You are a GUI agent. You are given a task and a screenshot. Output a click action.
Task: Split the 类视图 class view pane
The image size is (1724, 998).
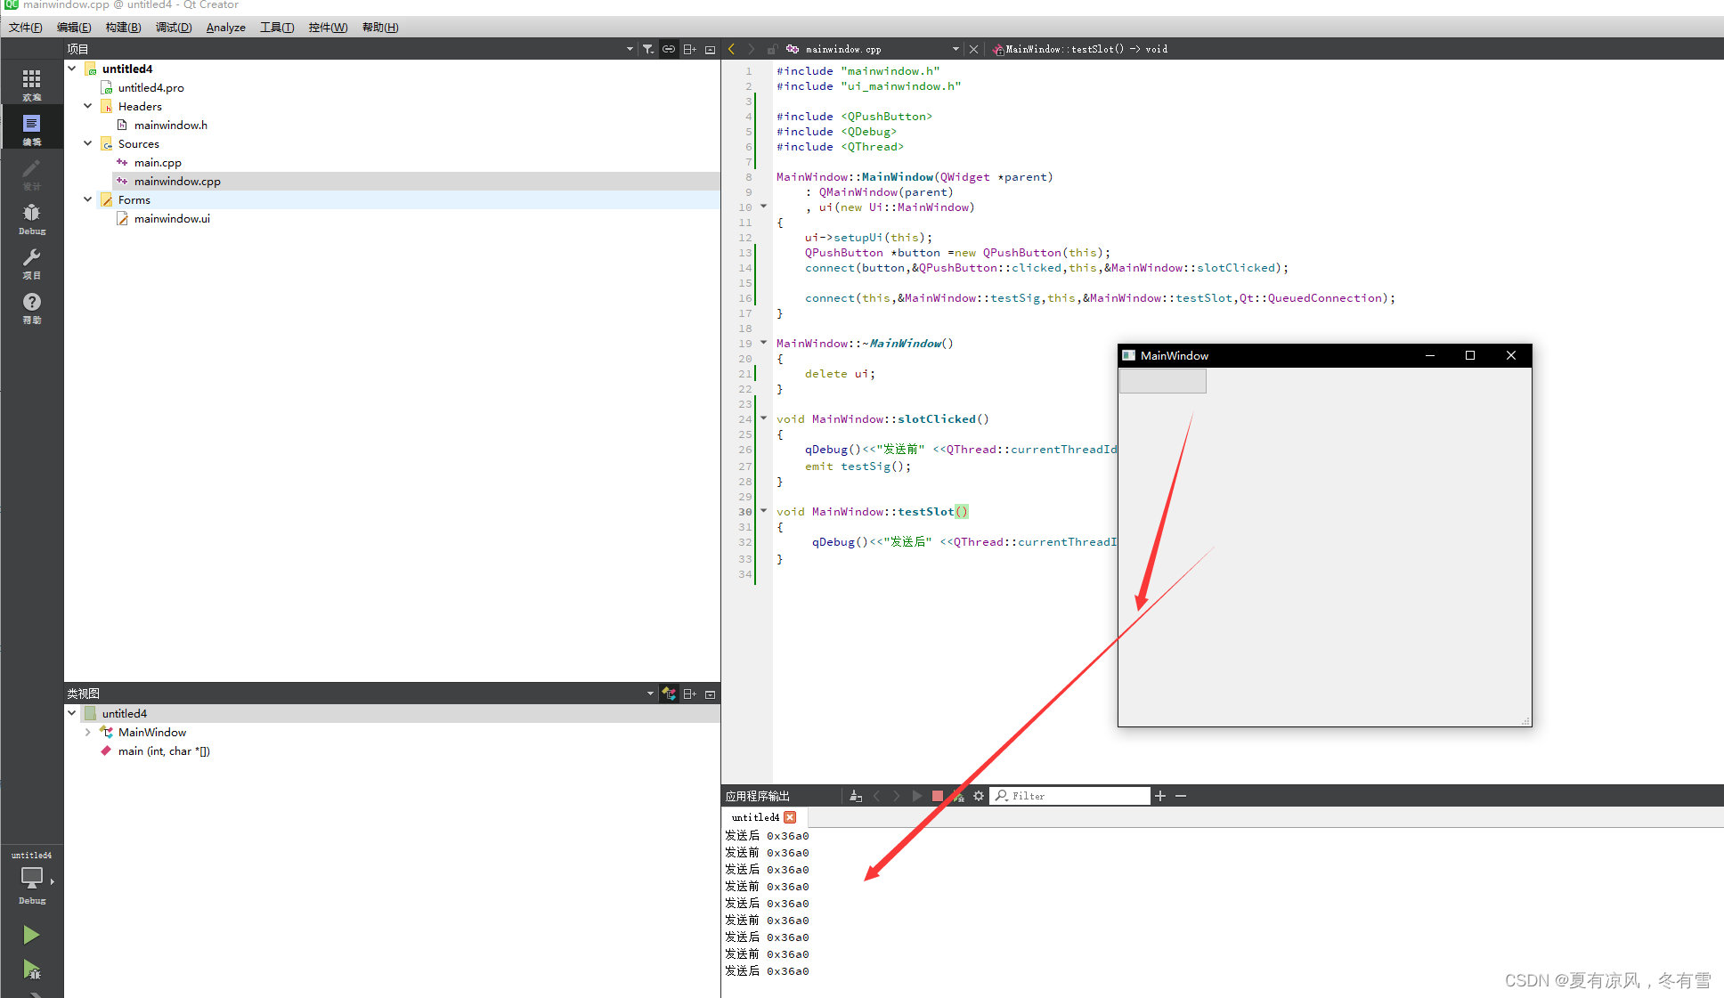690,694
